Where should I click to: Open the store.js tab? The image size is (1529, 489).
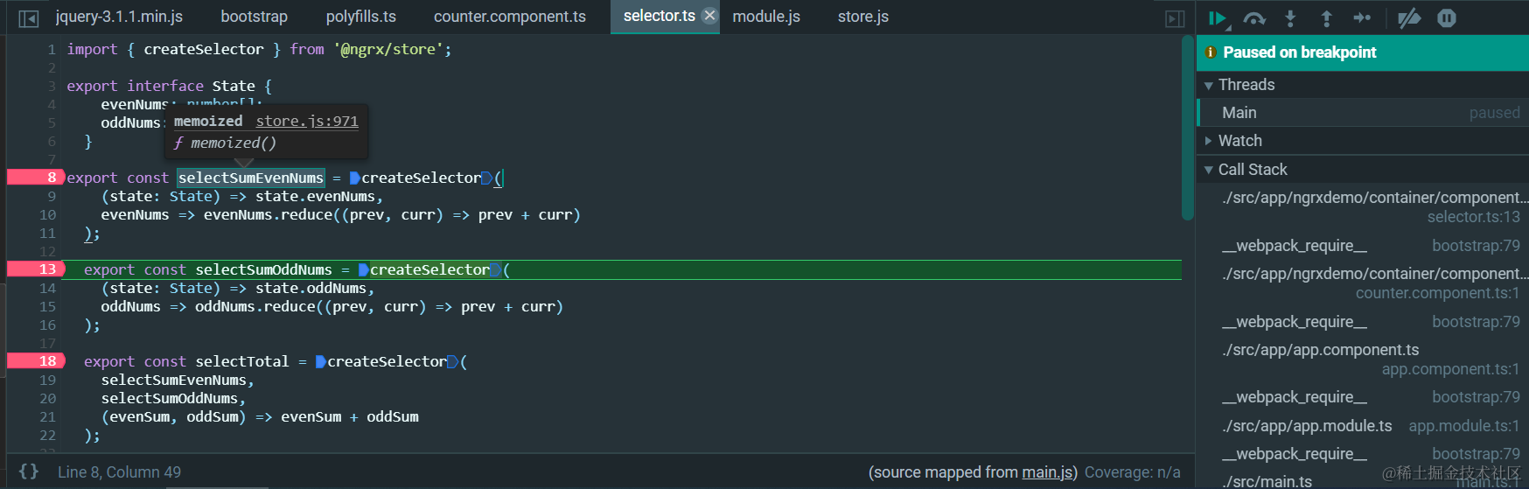pos(862,17)
